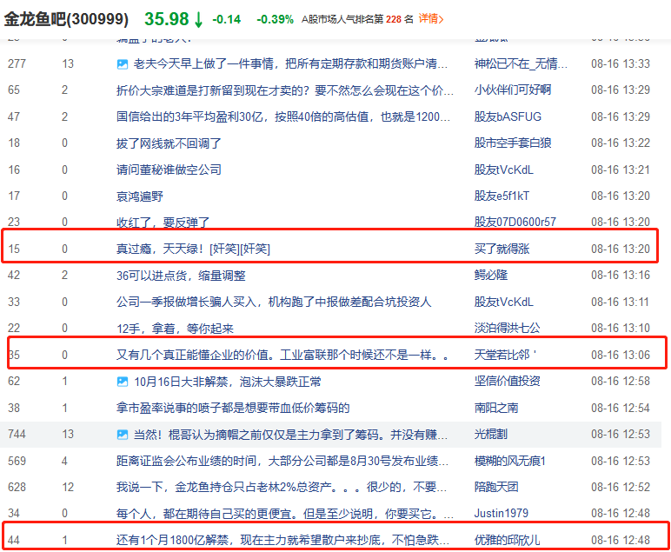Visit author 鳄必隆 profile
Screen dimensions: 671x552
tap(491, 275)
